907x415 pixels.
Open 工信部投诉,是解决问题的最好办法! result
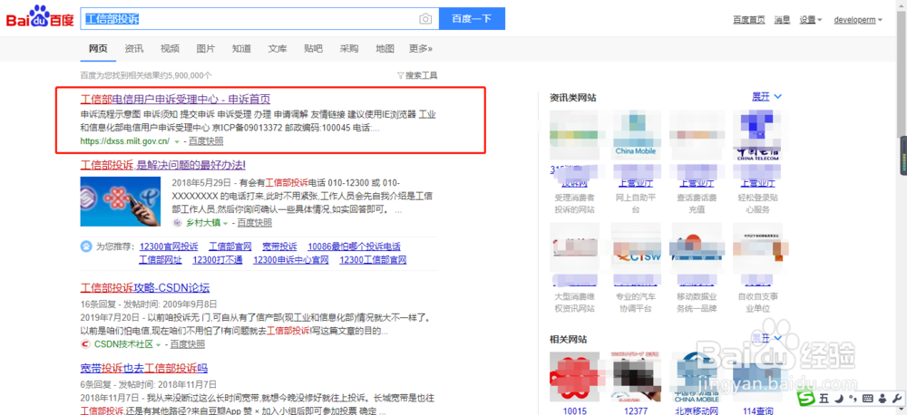click(x=162, y=165)
